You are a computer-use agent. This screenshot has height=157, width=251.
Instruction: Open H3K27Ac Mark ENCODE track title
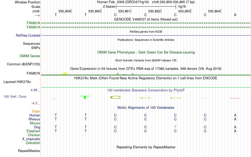[x=146, y=78]
